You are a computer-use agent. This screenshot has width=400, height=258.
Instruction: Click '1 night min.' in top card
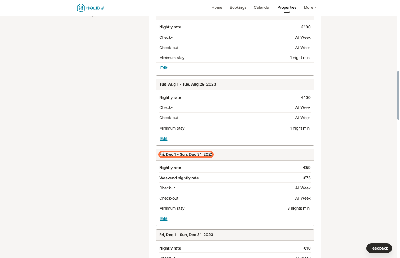point(300,58)
